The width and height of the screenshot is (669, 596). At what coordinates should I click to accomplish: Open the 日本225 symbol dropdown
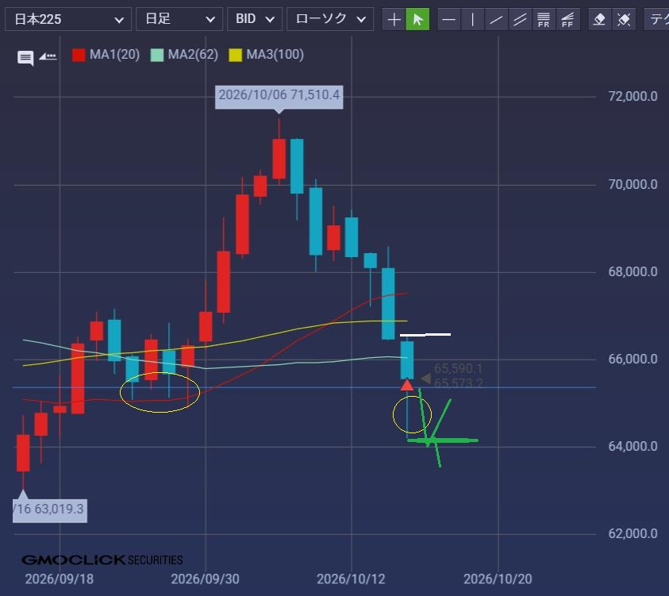(x=68, y=19)
